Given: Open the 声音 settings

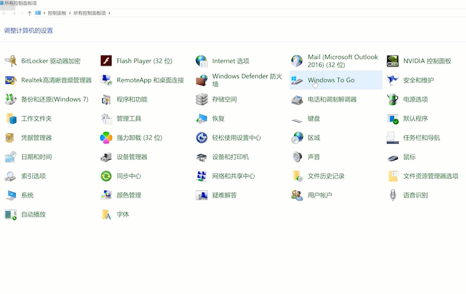Looking at the screenshot, I should coord(314,157).
